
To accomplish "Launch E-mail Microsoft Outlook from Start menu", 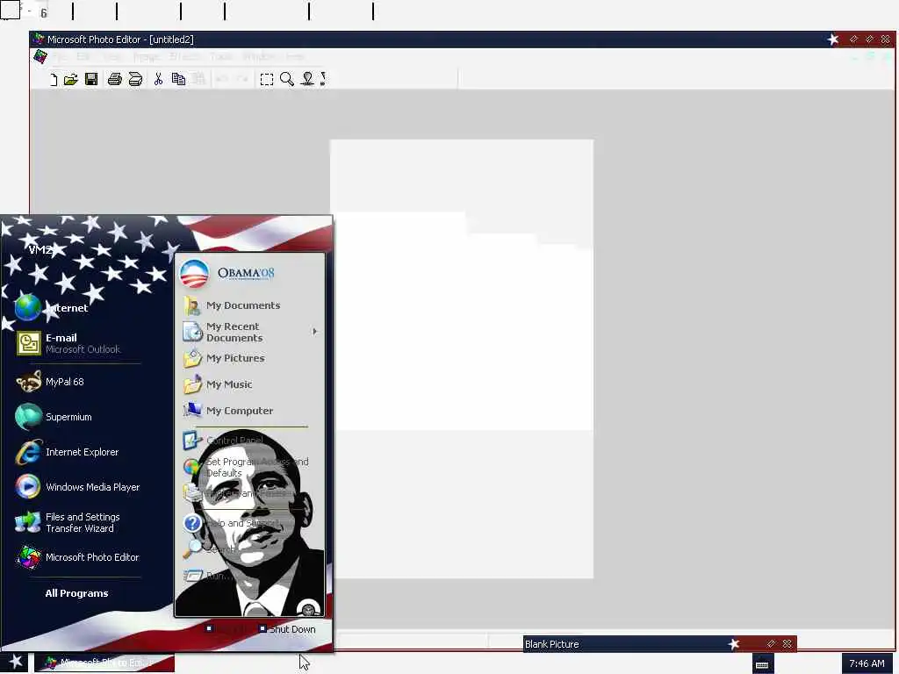I will click(68, 343).
